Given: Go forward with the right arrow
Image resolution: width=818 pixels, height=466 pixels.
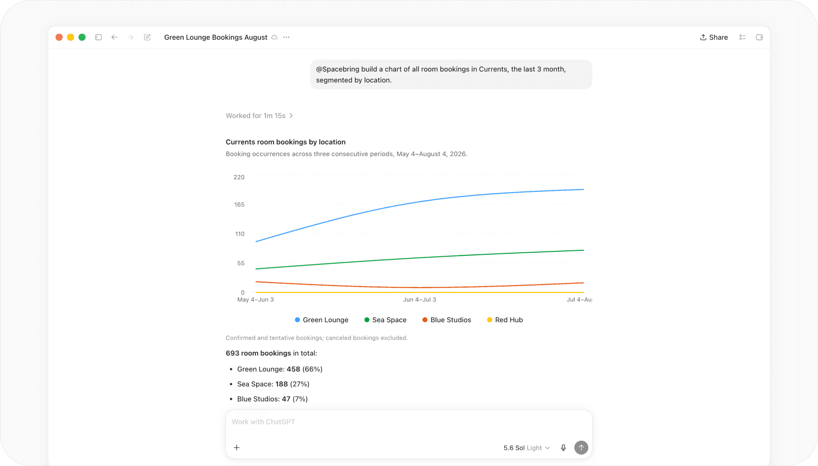Looking at the screenshot, I should (x=131, y=37).
